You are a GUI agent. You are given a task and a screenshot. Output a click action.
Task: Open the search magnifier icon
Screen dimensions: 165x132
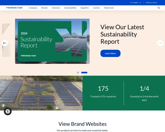pyautogui.click(x=159, y=8)
